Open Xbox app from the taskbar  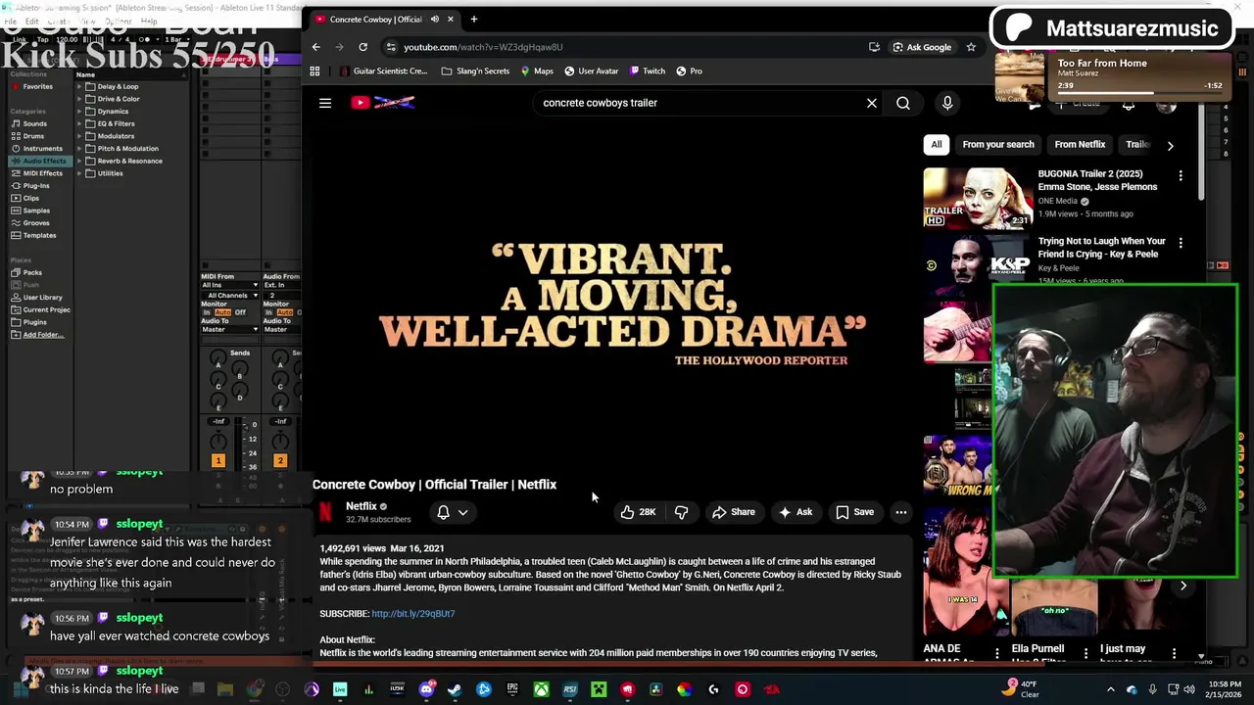(541, 689)
